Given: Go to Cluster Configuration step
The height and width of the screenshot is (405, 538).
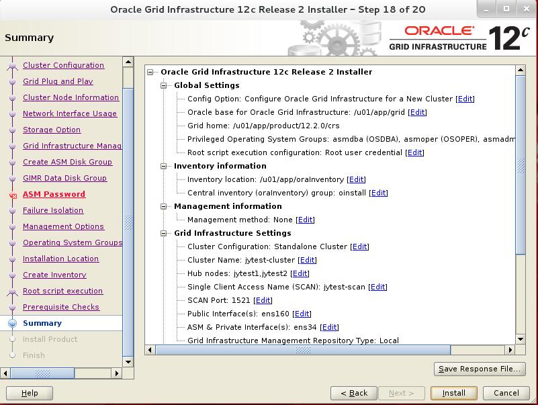Looking at the screenshot, I should (64, 65).
